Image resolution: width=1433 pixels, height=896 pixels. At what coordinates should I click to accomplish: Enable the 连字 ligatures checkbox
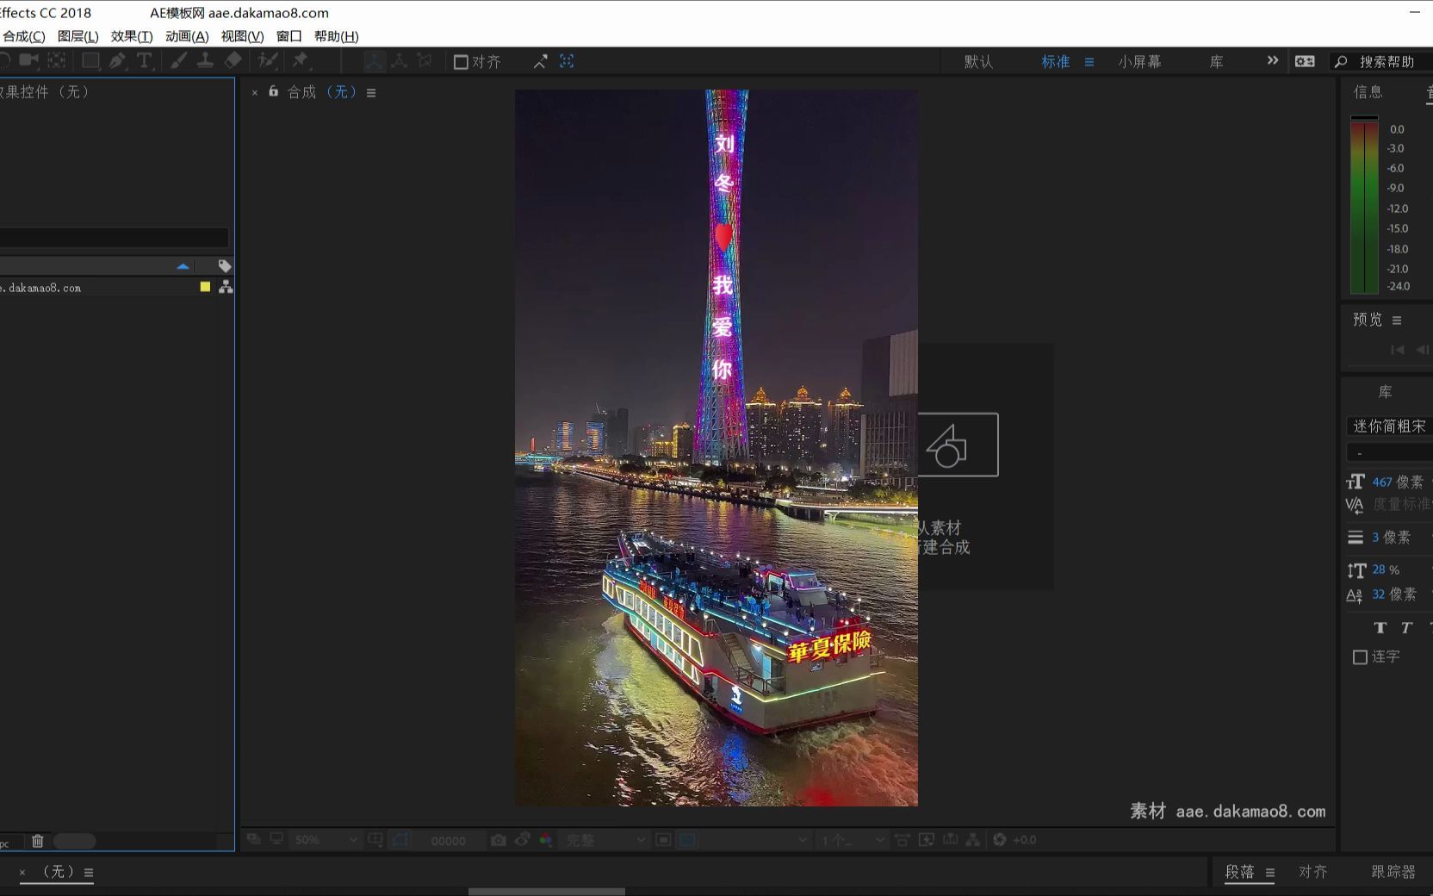coord(1360,657)
